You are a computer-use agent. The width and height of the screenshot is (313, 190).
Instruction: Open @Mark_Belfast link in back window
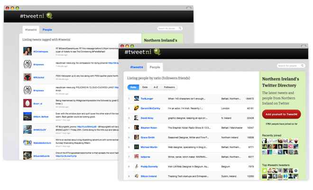click(41, 116)
